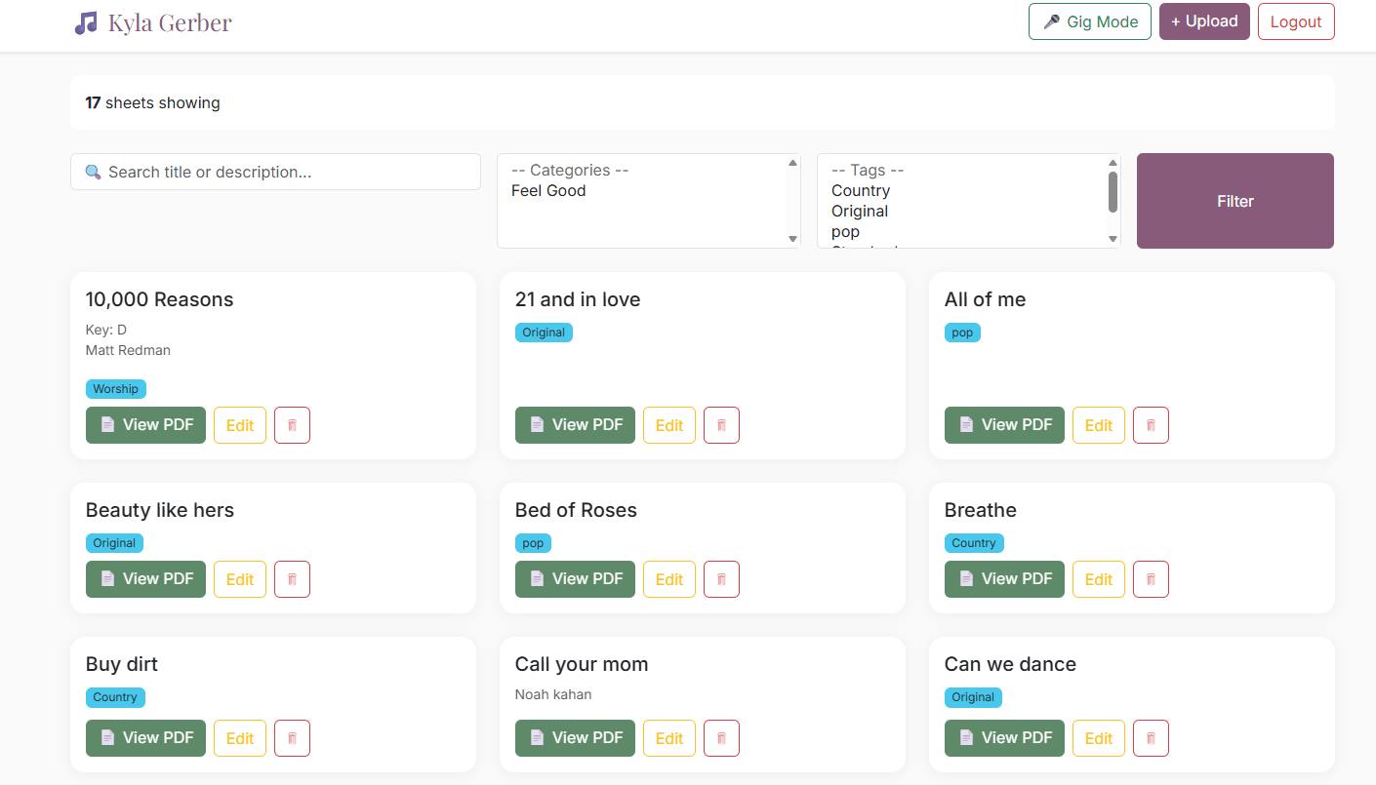Select Country in the Tags list

[860, 191]
